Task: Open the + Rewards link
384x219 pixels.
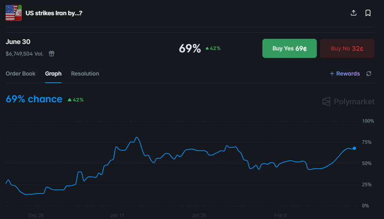Action: coord(345,74)
